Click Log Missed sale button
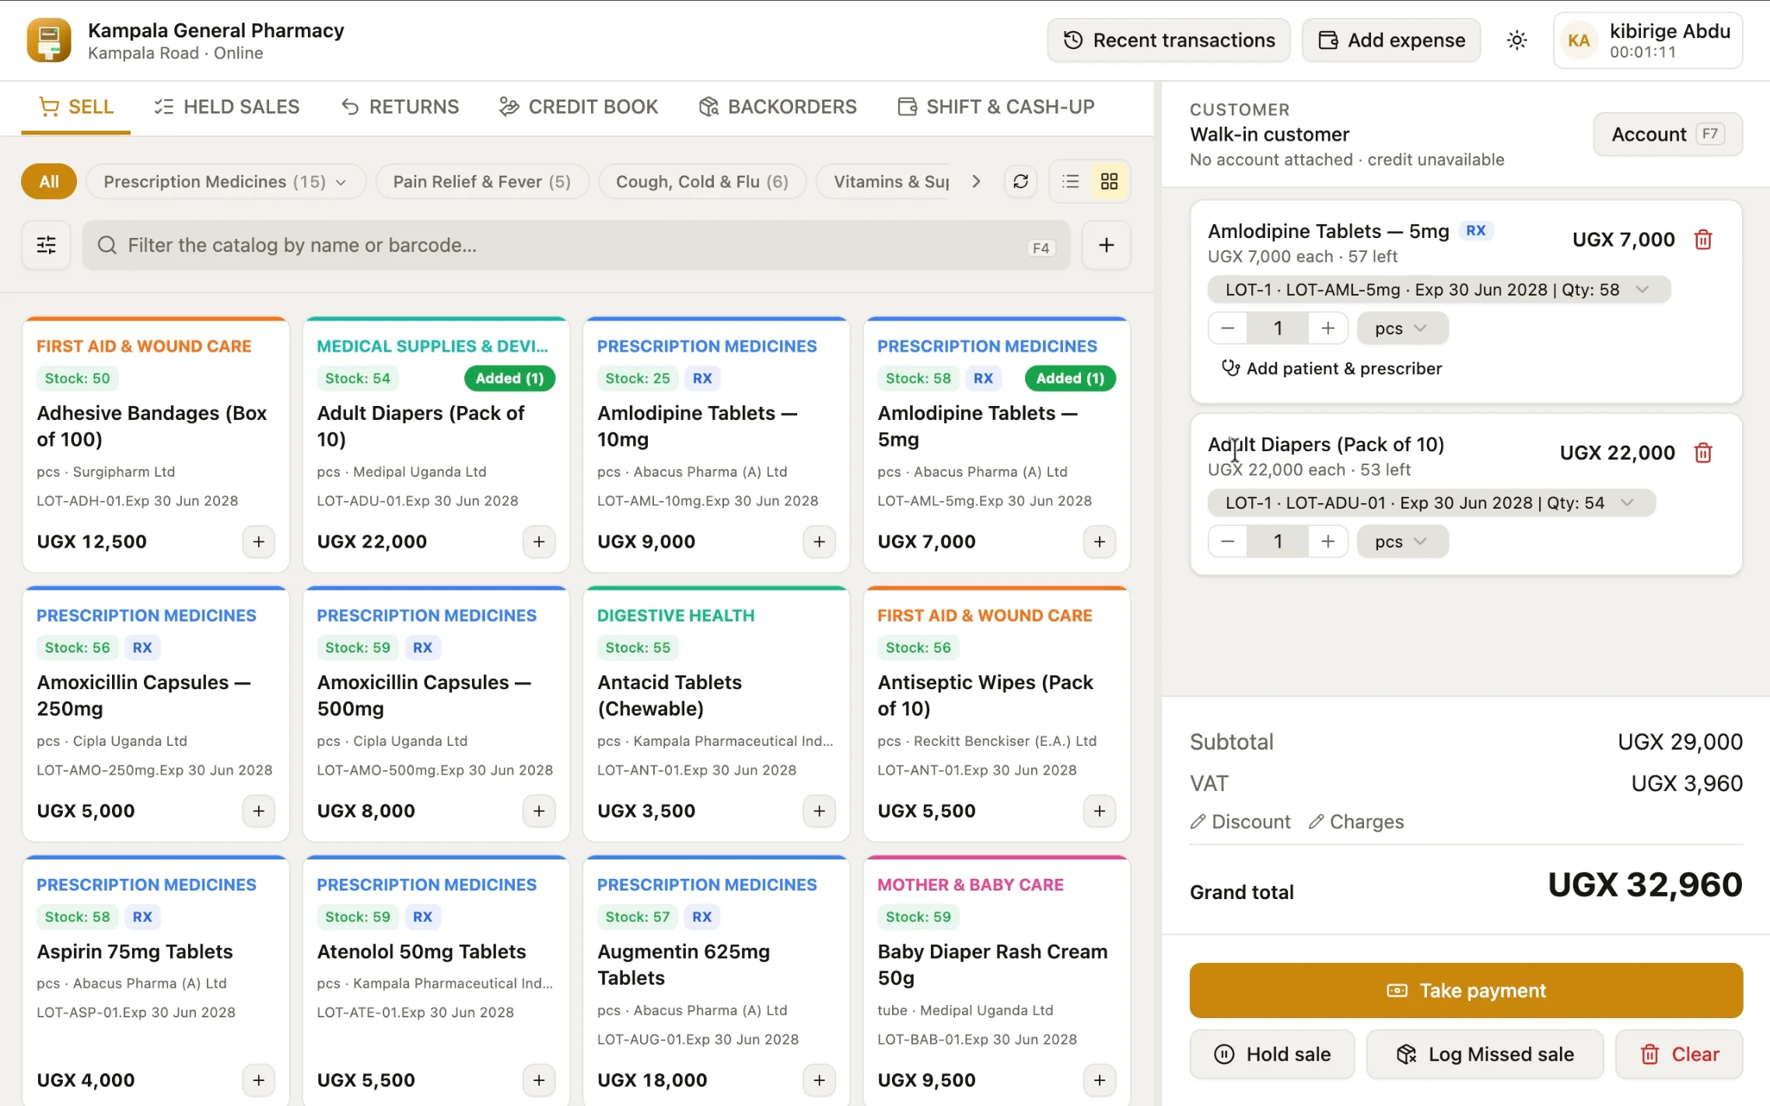1770x1106 pixels. point(1485,1054)
